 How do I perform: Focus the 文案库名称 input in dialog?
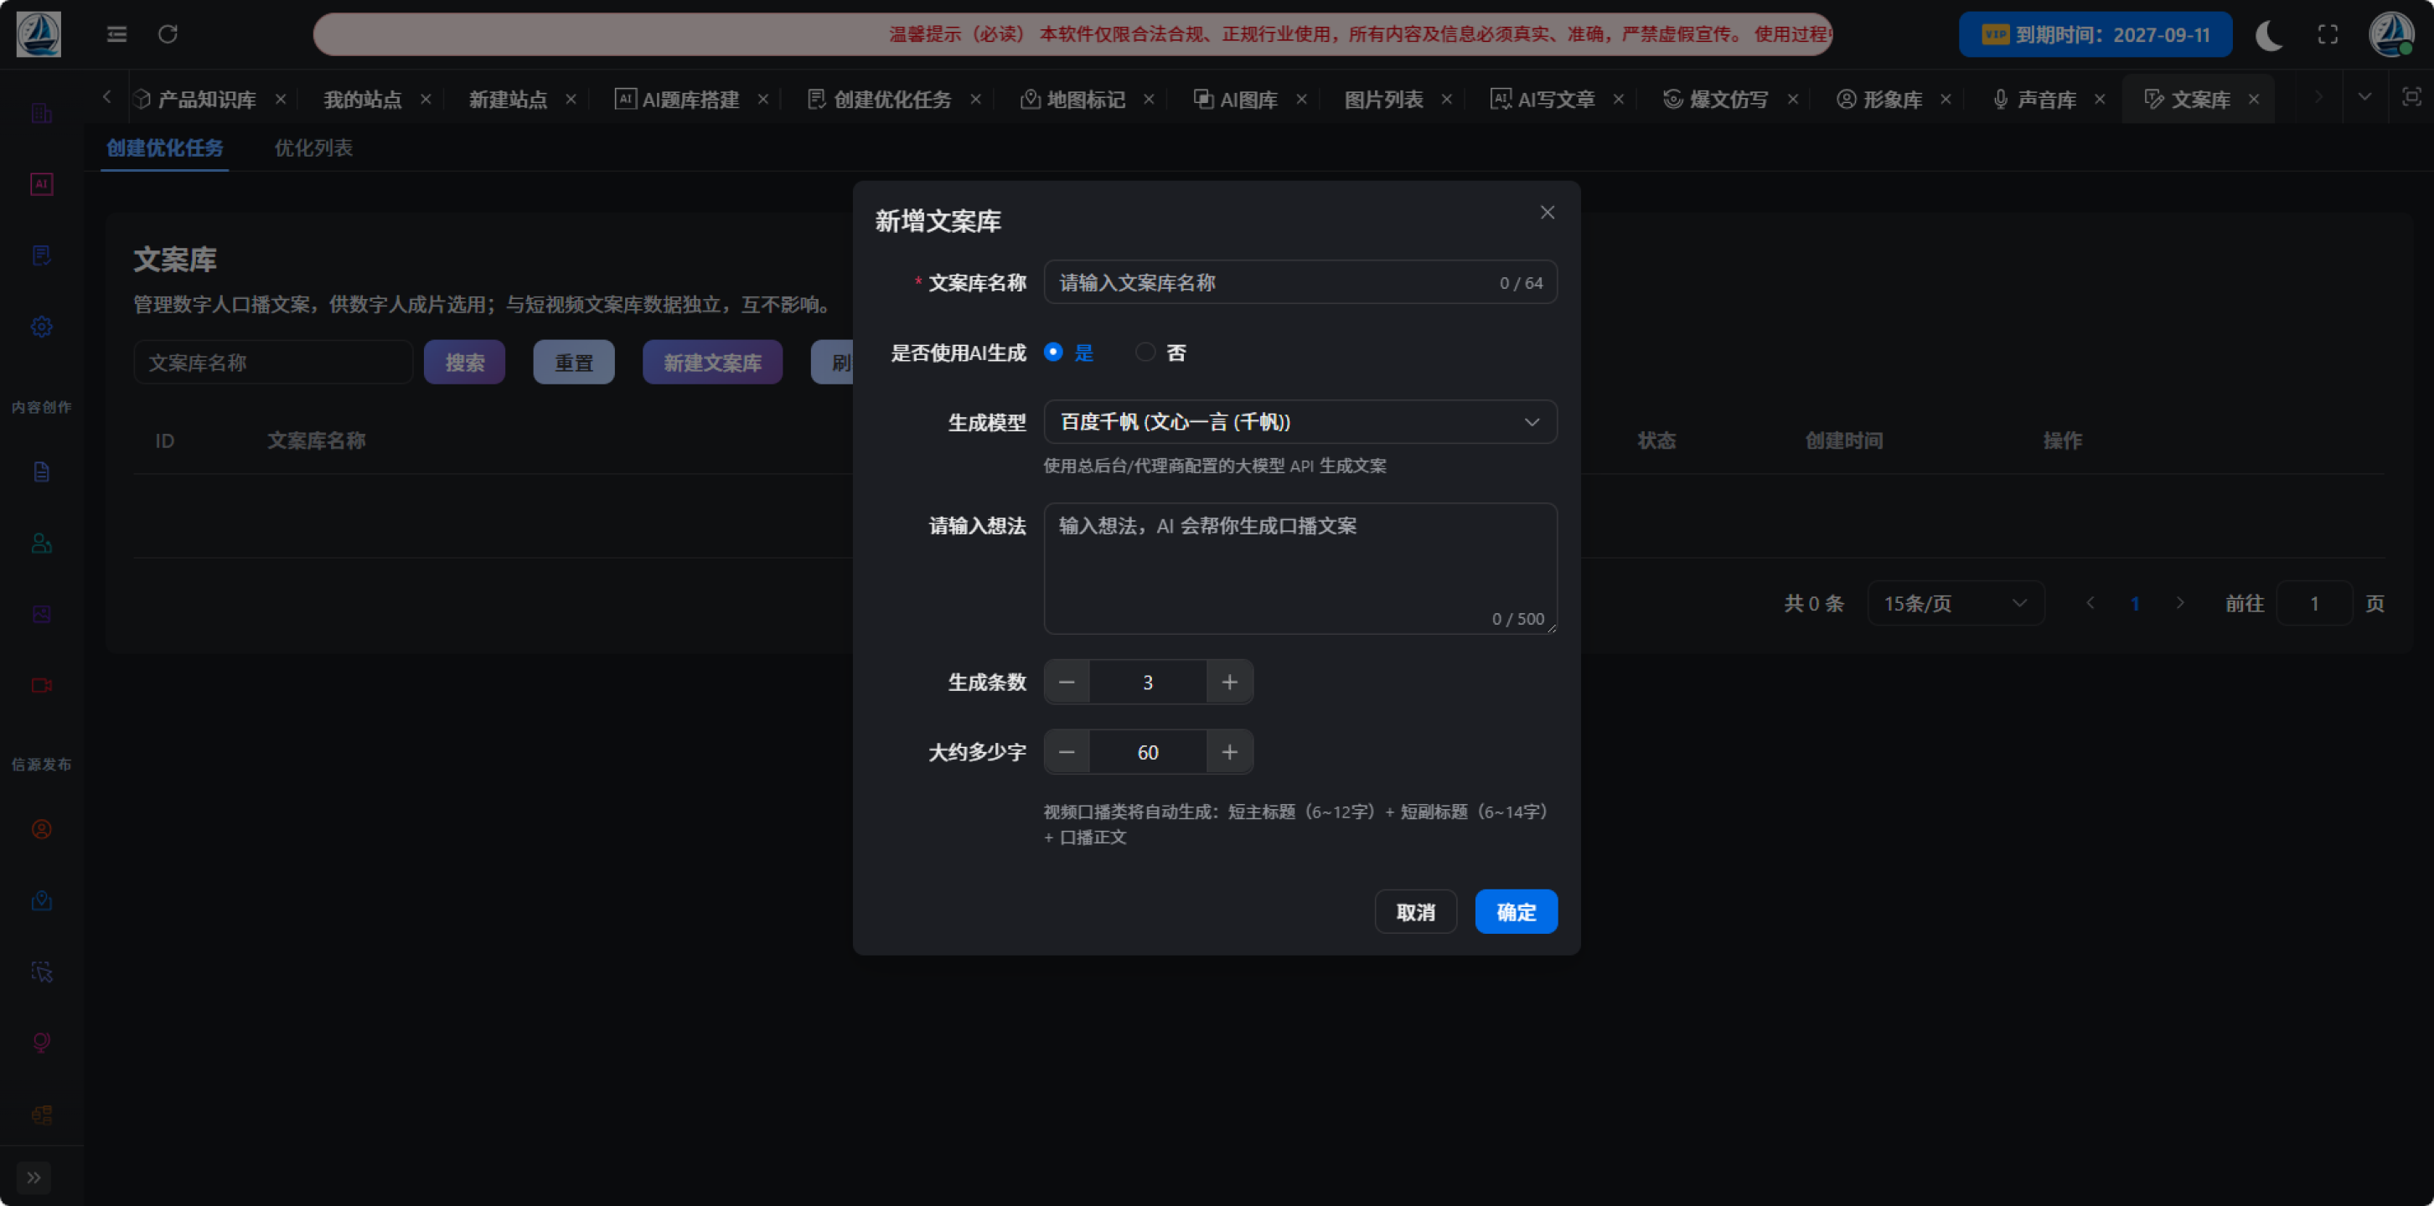[1300, 282]
